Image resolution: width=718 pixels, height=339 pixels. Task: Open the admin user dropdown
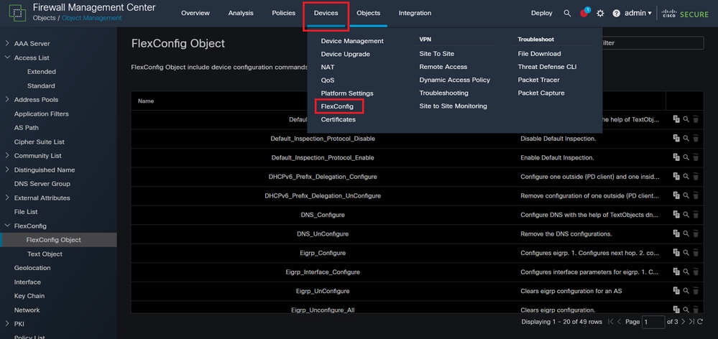(x=638, y=13)
